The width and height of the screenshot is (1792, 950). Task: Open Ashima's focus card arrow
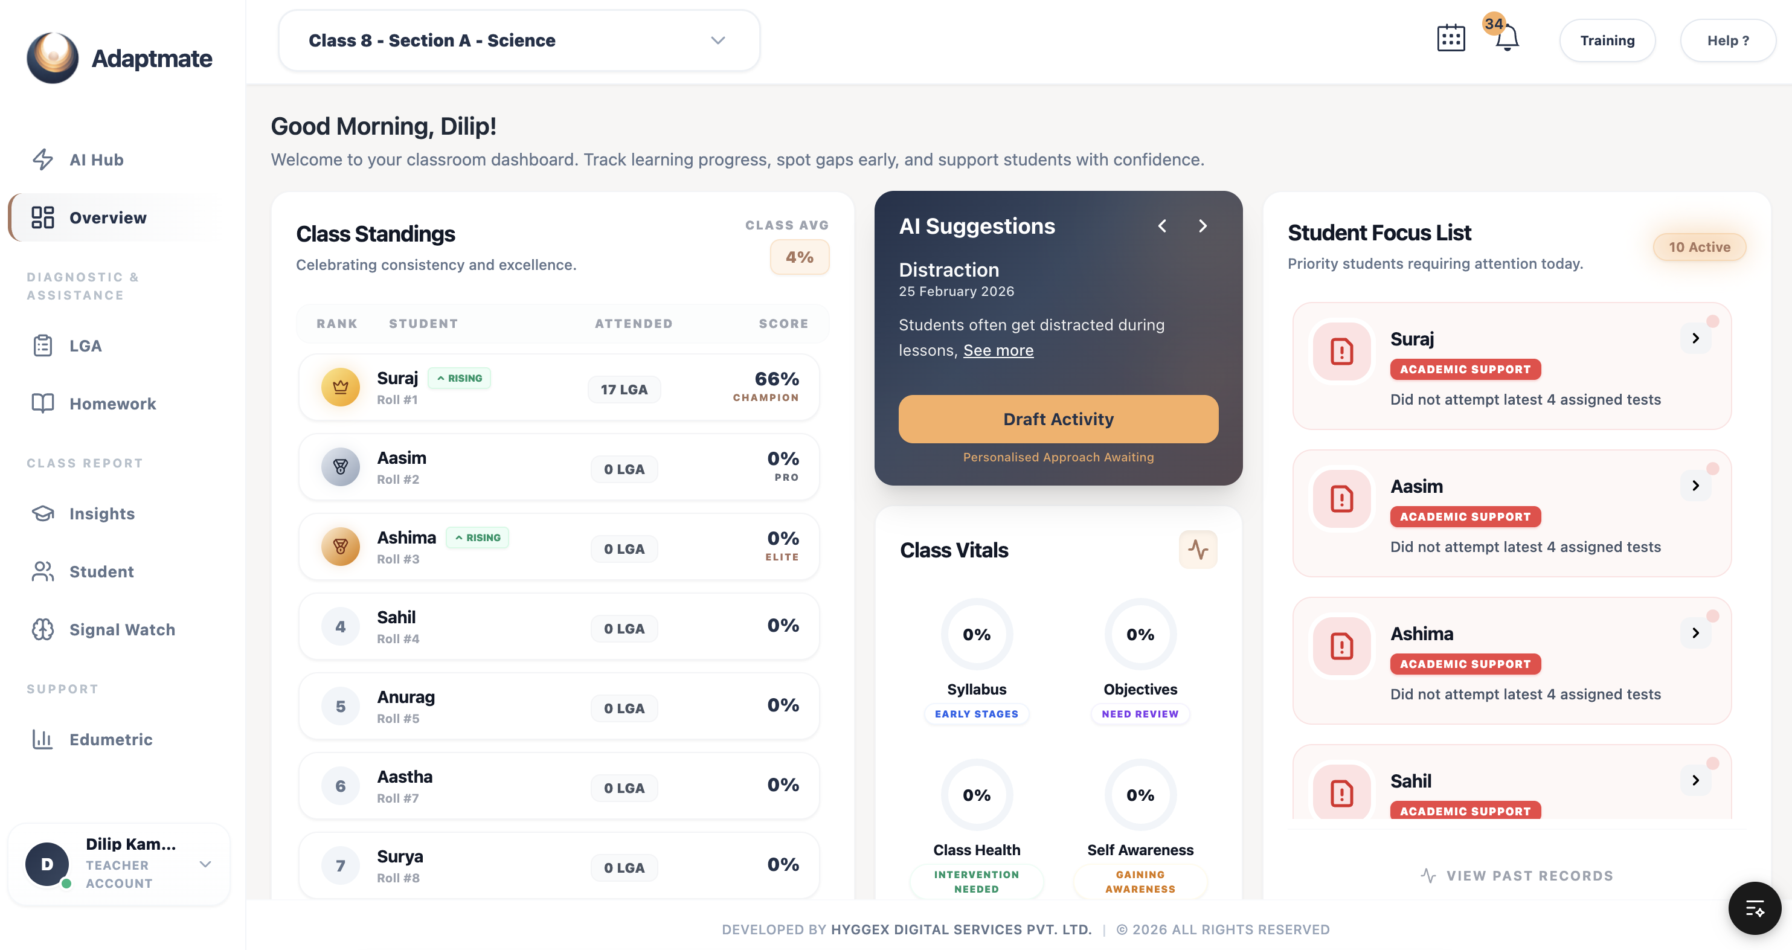(1695, 633)
